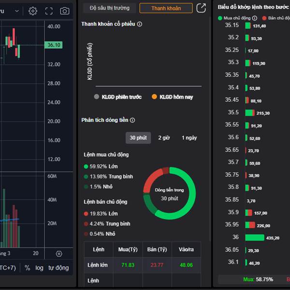Click info icon beside Thanh khoản cổ phiếu
The height and width of the screenshot is (290, 290).
140,24
